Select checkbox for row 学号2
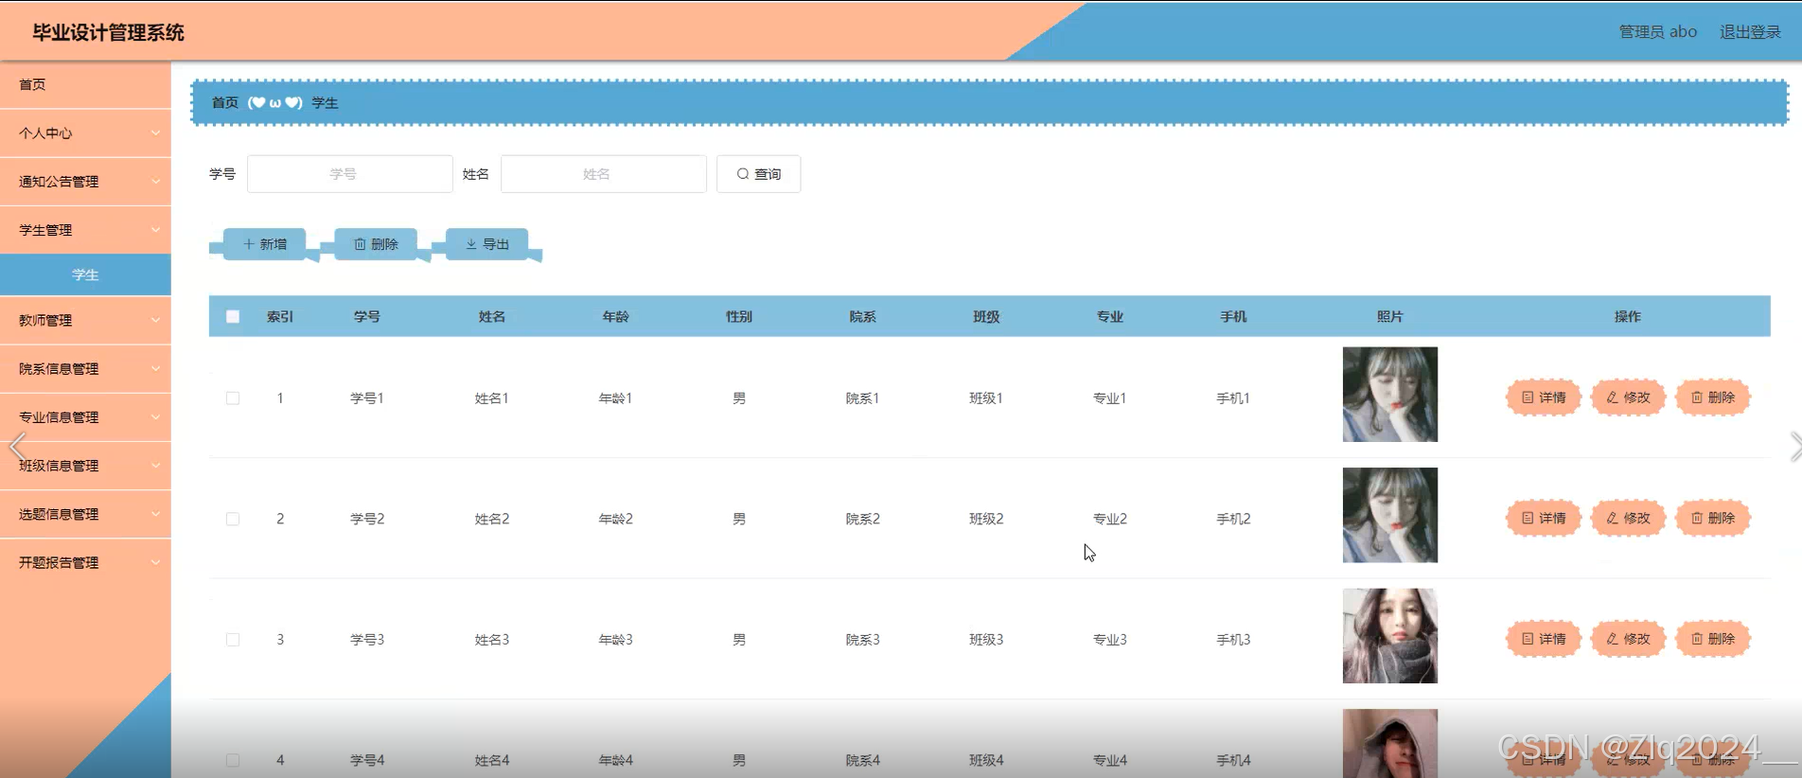The width and height of the screenshot is (1802, 778). point(233,519)
